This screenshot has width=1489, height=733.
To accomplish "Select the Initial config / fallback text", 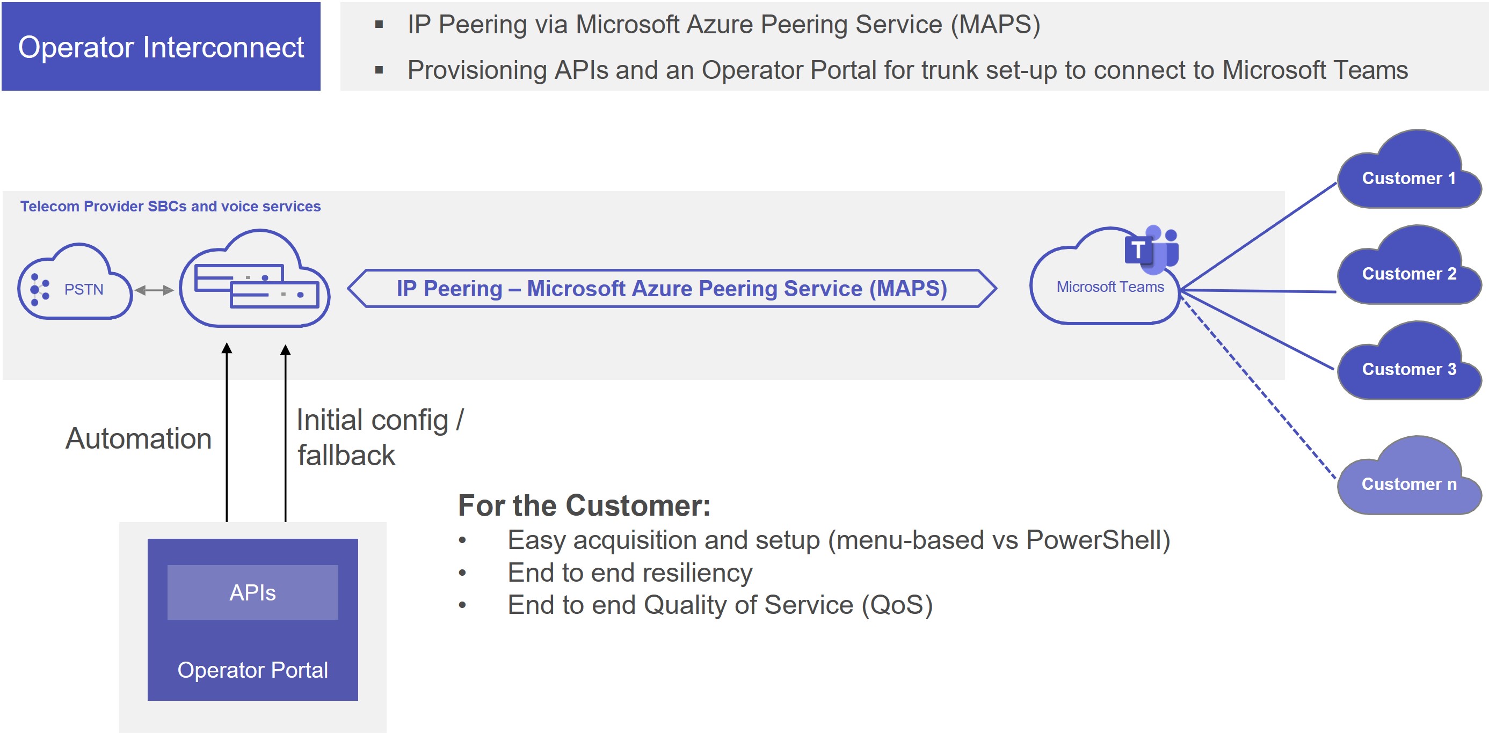I will click(x=380, y=437).
